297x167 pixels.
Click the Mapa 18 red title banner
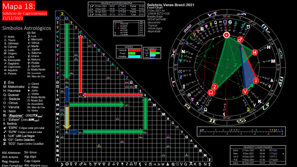click(x=19, y=6)
